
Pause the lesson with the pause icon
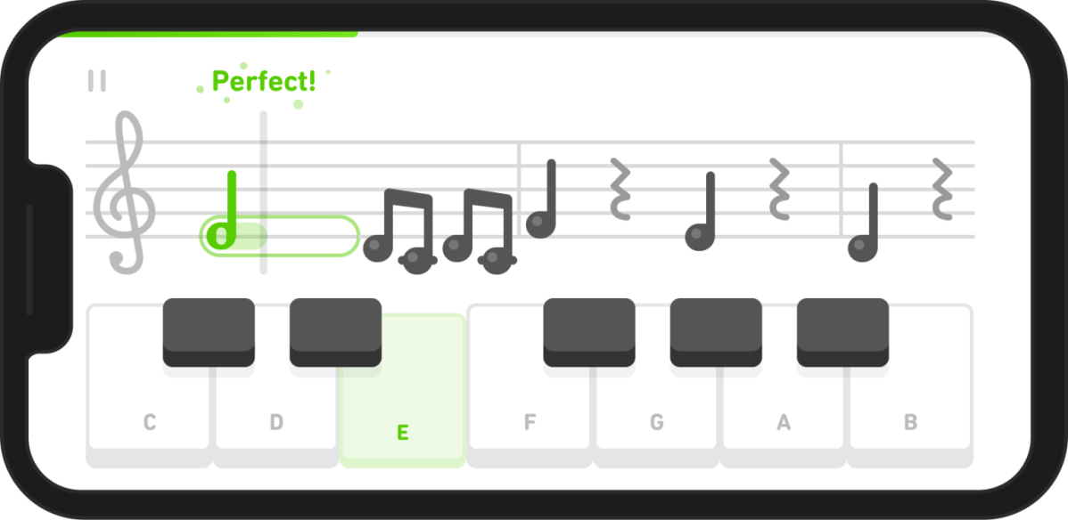96,80
